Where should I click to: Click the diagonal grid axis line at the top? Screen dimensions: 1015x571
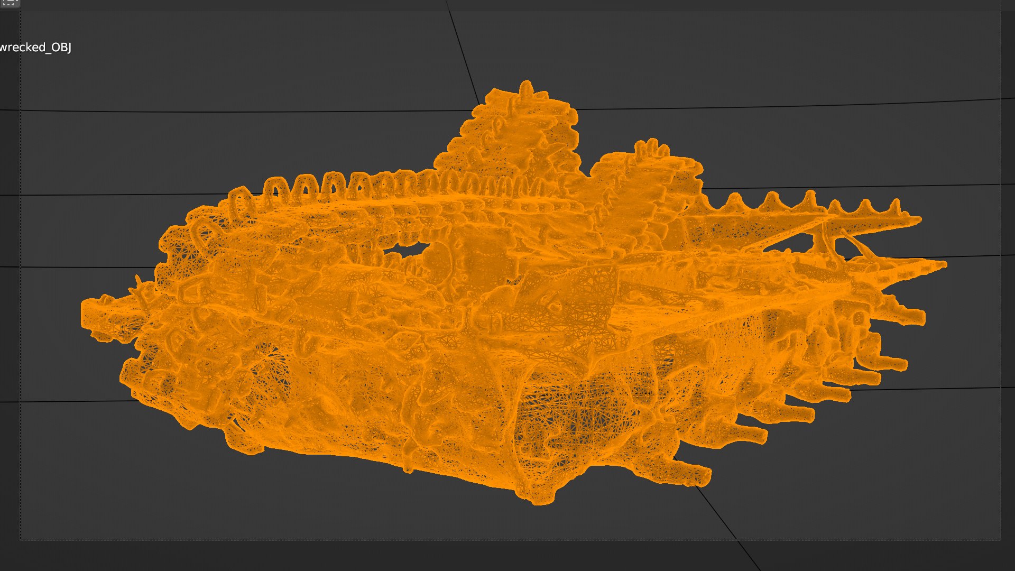pos(463,53)
